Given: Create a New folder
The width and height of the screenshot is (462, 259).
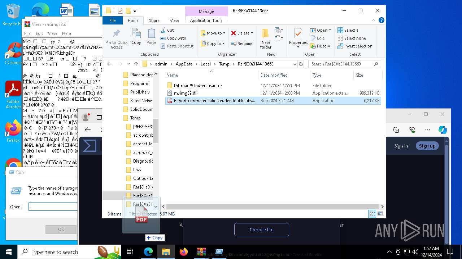Looking at the screenshot, I should pyautogui.click(x=266, y=38).
